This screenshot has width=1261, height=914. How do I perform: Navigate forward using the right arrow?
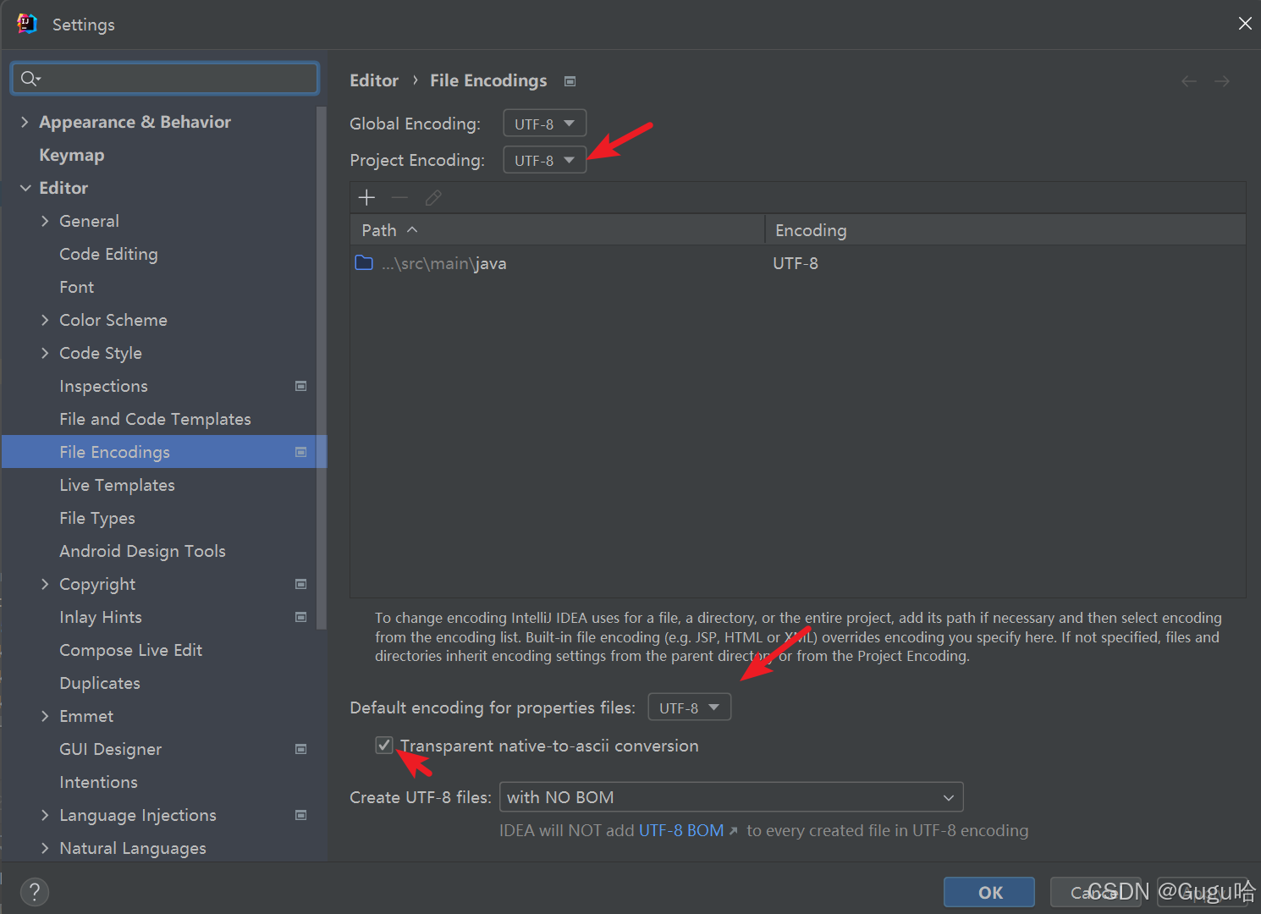[x=1221, y=80]
